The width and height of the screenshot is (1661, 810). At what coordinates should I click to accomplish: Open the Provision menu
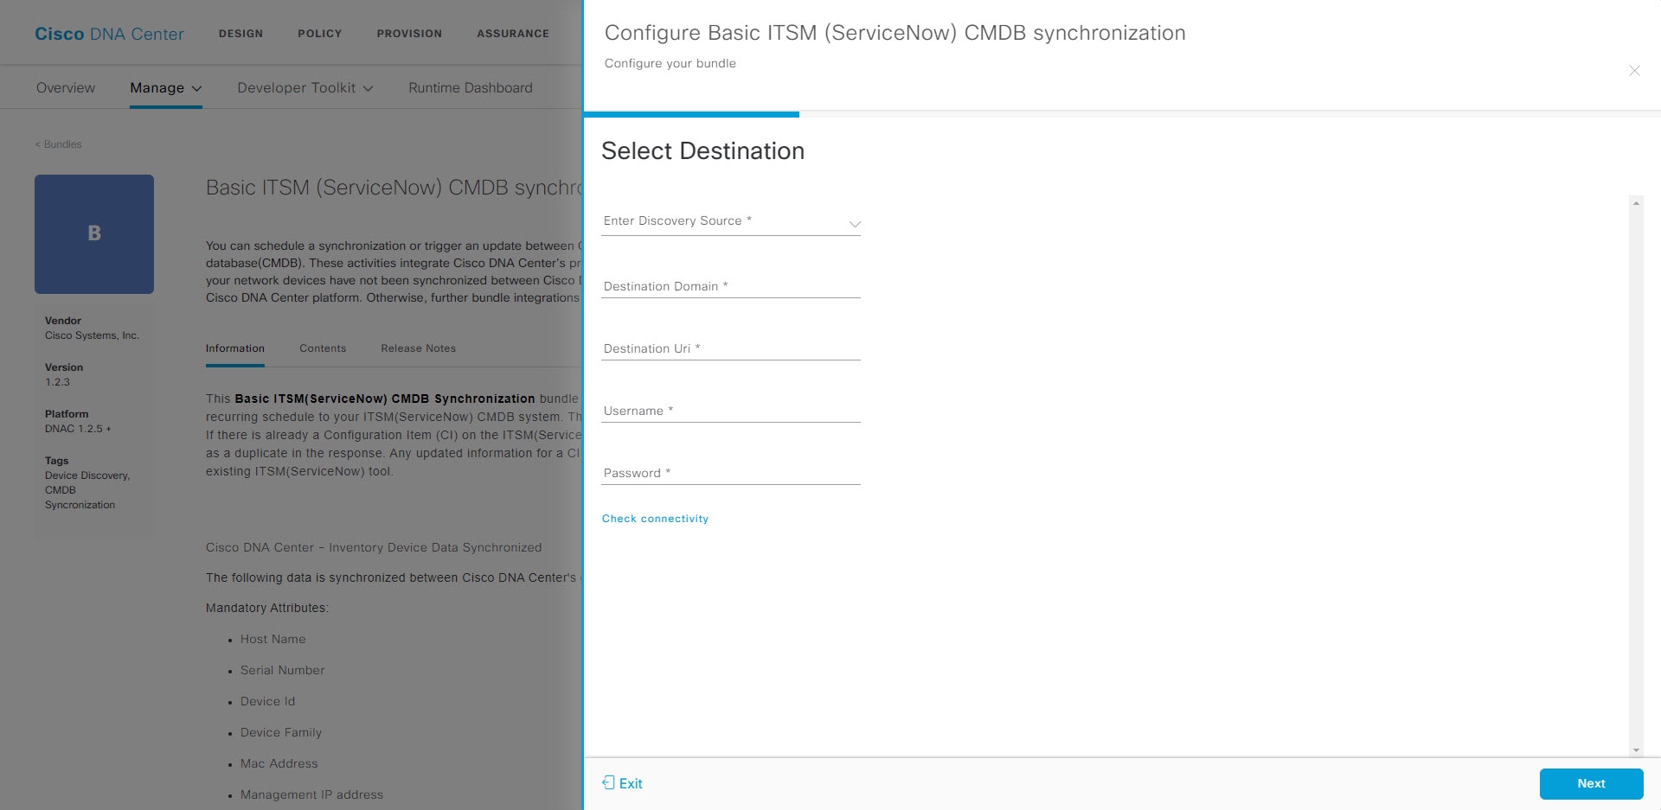409,34
